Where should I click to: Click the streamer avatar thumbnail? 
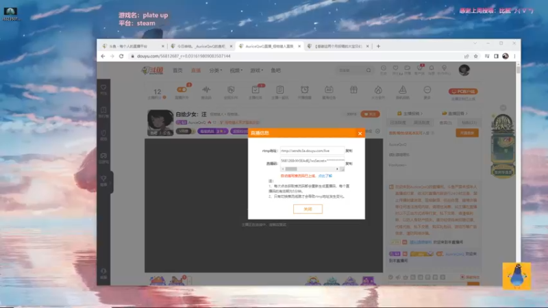coord(160,123)
